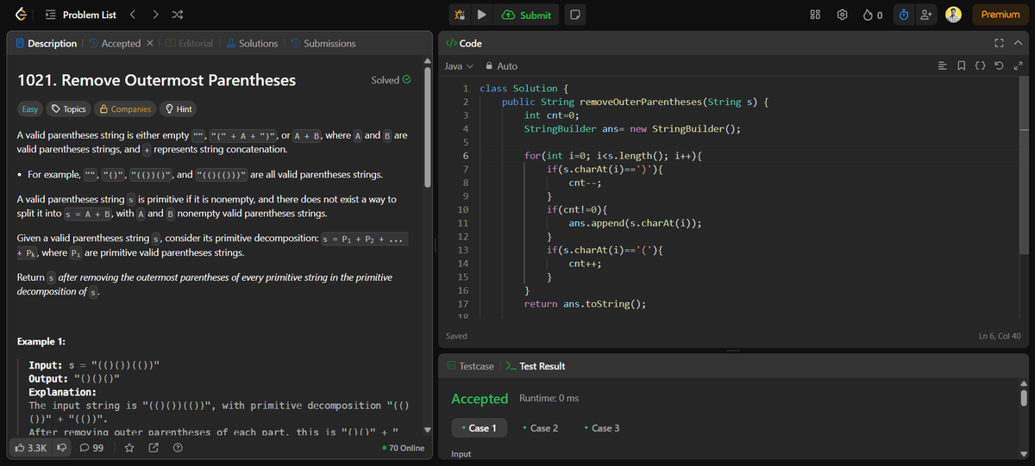Like the problem with thumbs-up
The height and width of the screenshot is (466, 1035).
coord(30,448)
